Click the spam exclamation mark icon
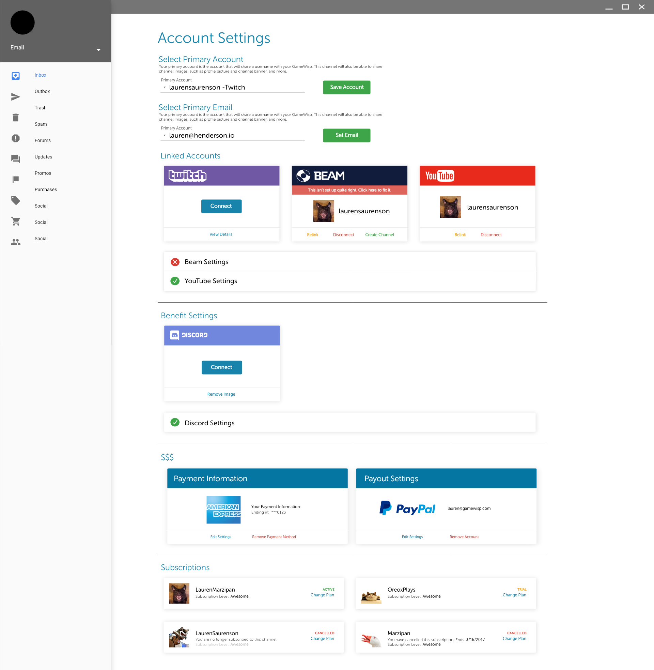Image resolution: width=654 pixels, height=670 pixels. click(15, 138)
